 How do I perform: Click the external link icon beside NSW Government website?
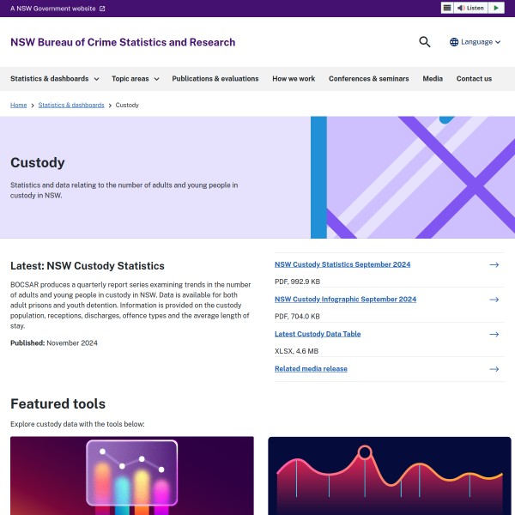coord(102,9)
